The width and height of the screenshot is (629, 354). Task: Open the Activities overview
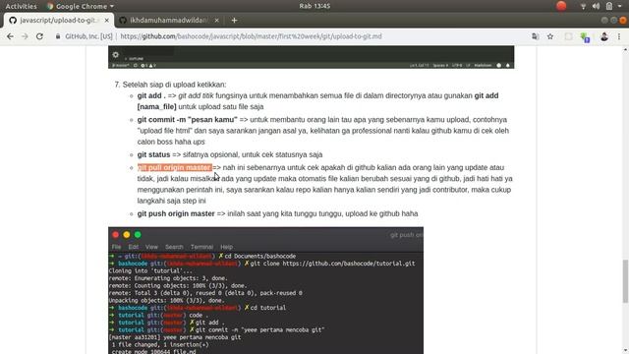click(x=21, y=6)
